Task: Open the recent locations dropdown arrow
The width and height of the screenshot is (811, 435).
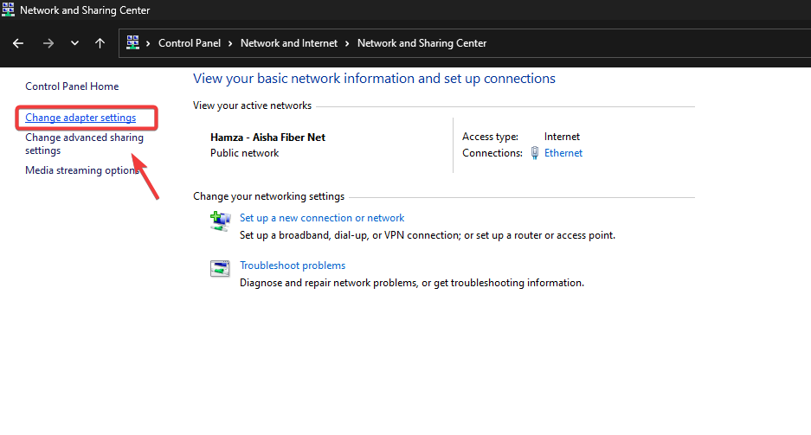Action: (74, 43)
